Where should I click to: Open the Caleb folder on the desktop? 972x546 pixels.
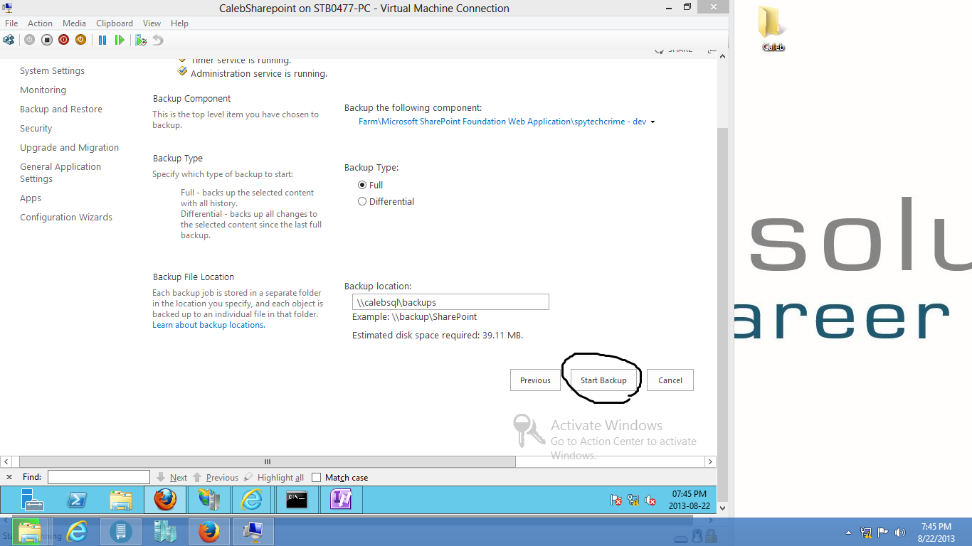tap(773, 28)
